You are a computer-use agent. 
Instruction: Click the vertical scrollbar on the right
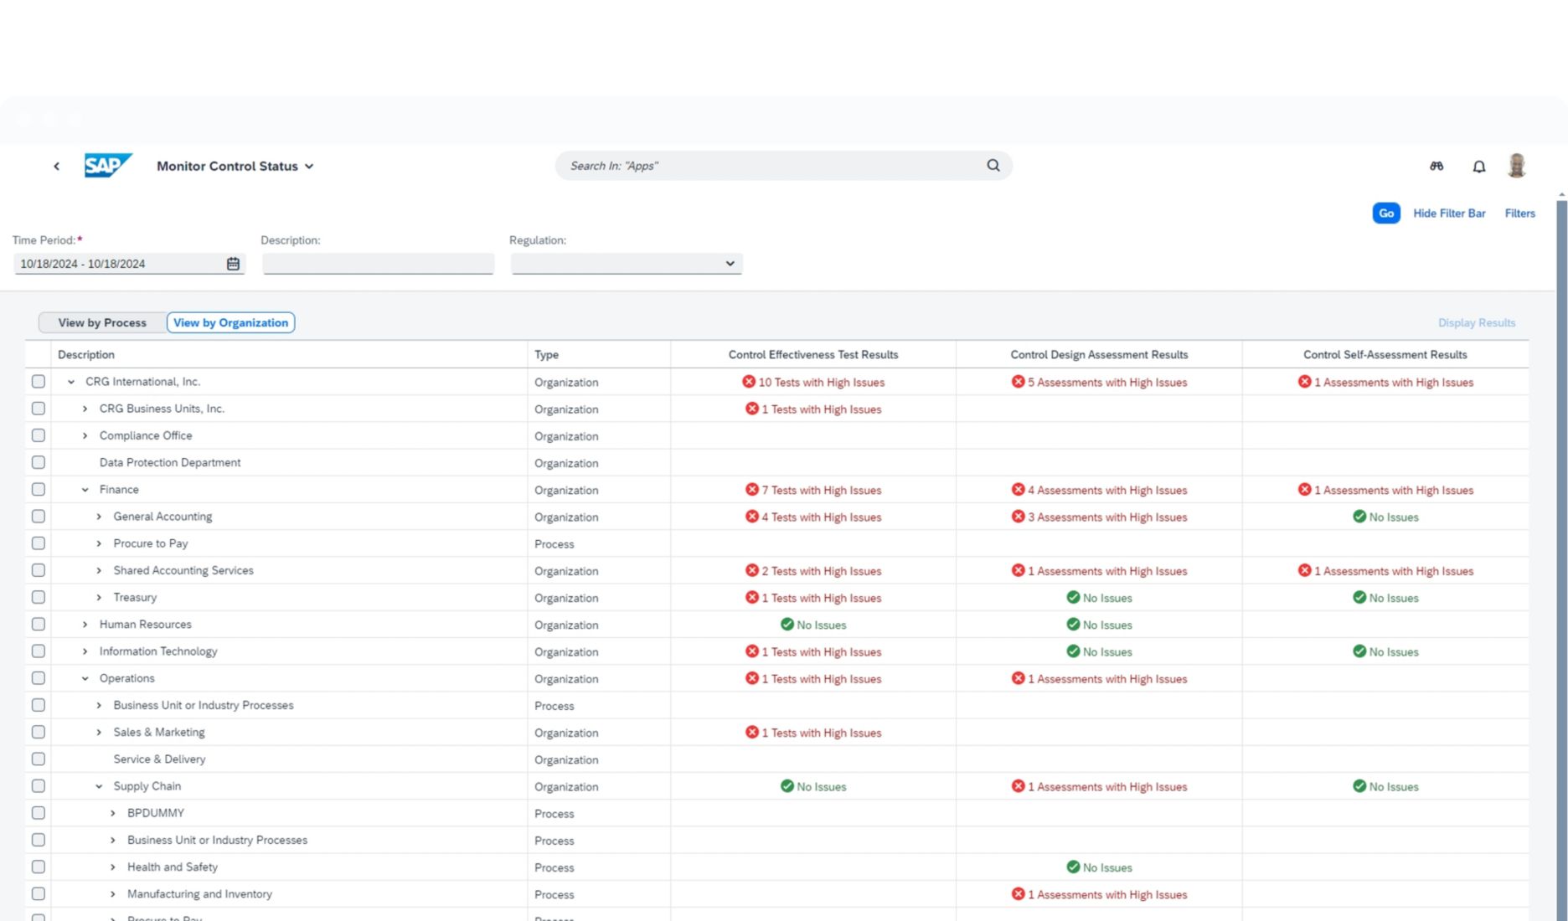pyautogui.click(x=1561, y=502)
